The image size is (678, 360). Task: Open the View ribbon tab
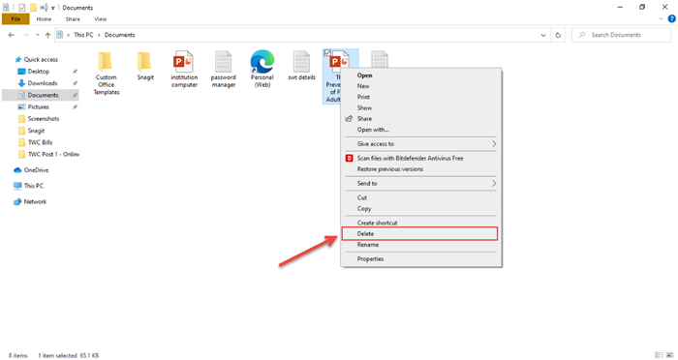coord(101,19)
